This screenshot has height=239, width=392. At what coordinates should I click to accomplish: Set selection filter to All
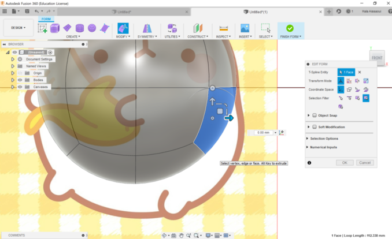click(x=366, y=98)
